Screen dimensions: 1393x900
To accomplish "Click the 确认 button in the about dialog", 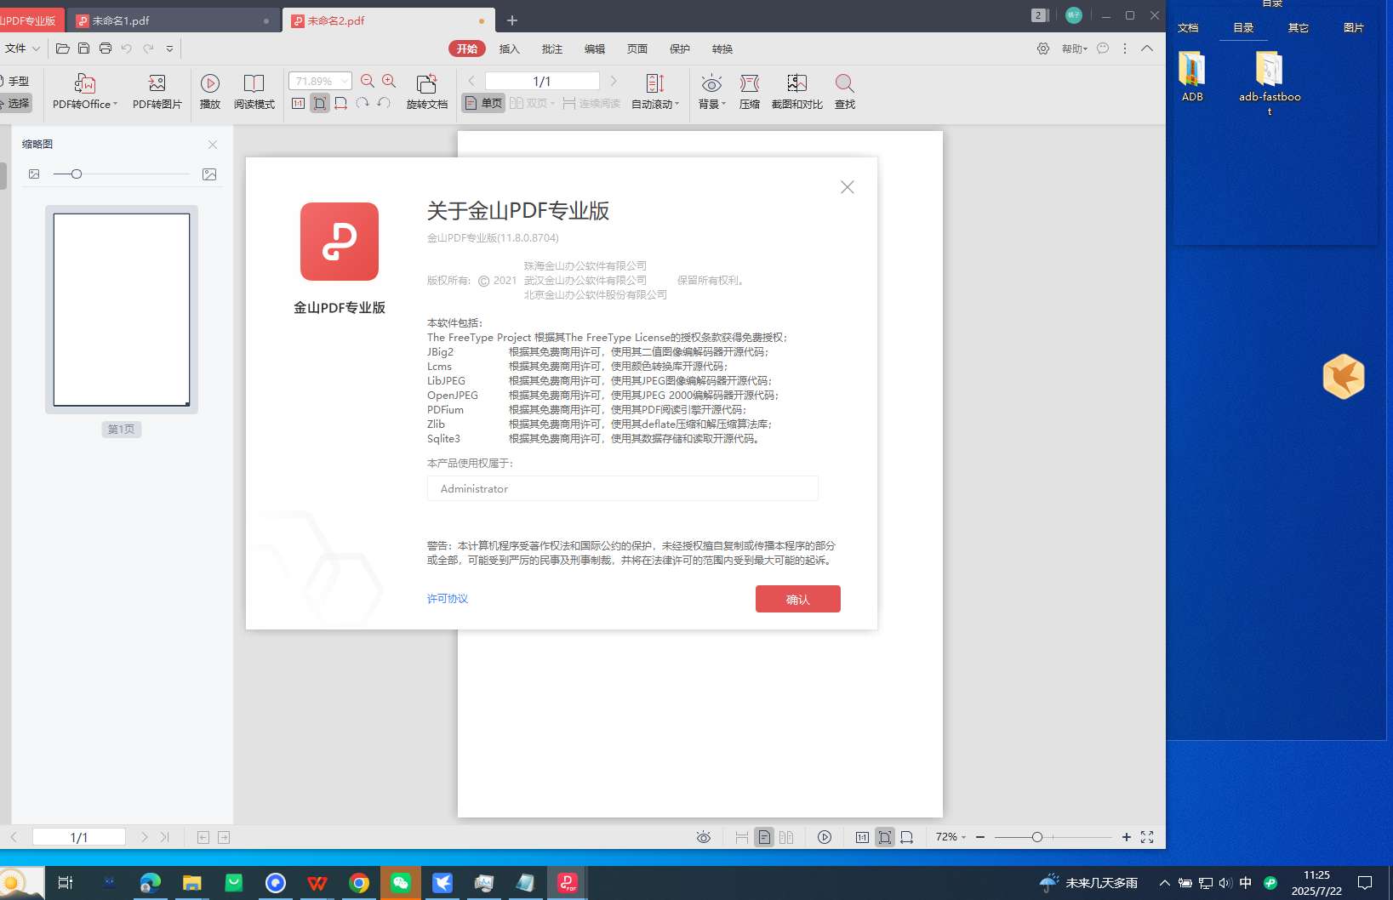I will [x=797, y=599].
